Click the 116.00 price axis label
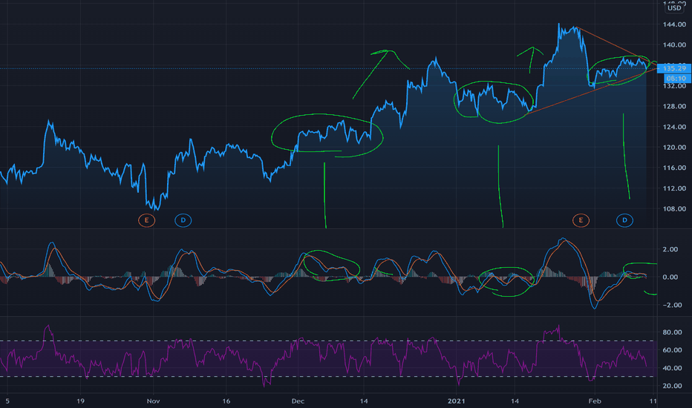This screenshot has width=692, height=408. [674, 168]
